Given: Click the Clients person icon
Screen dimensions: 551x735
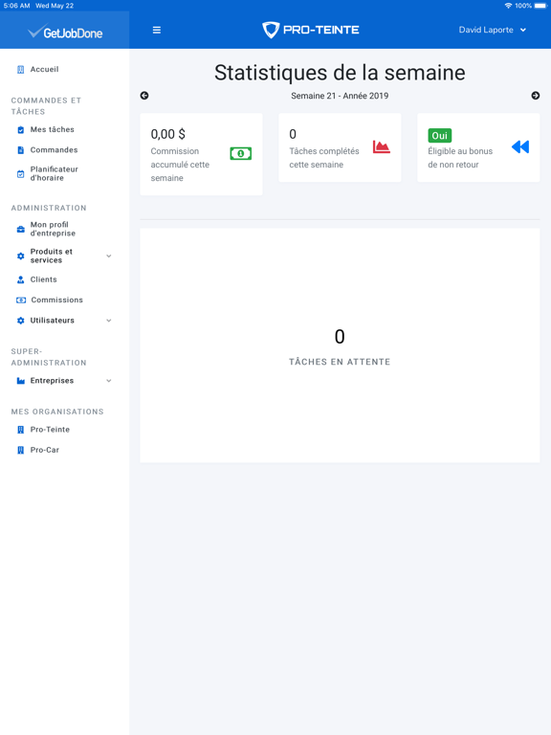Looking at the screenshot, I should [21, 279].
